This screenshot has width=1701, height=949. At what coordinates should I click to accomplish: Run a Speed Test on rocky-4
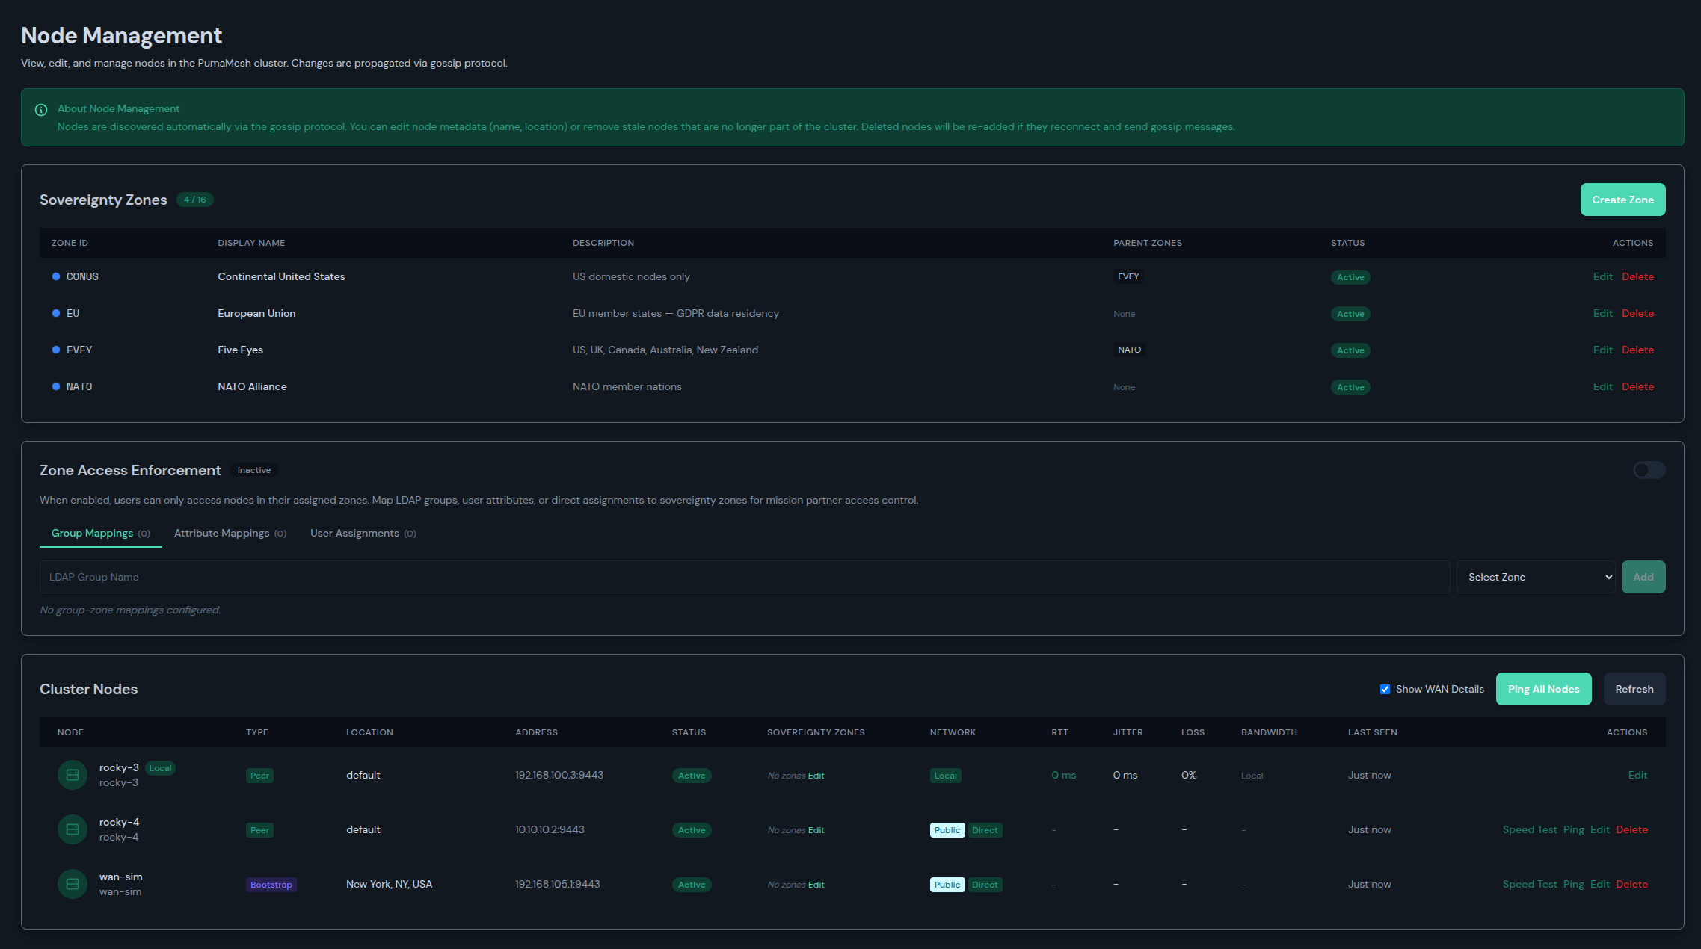click(1530, 829)
